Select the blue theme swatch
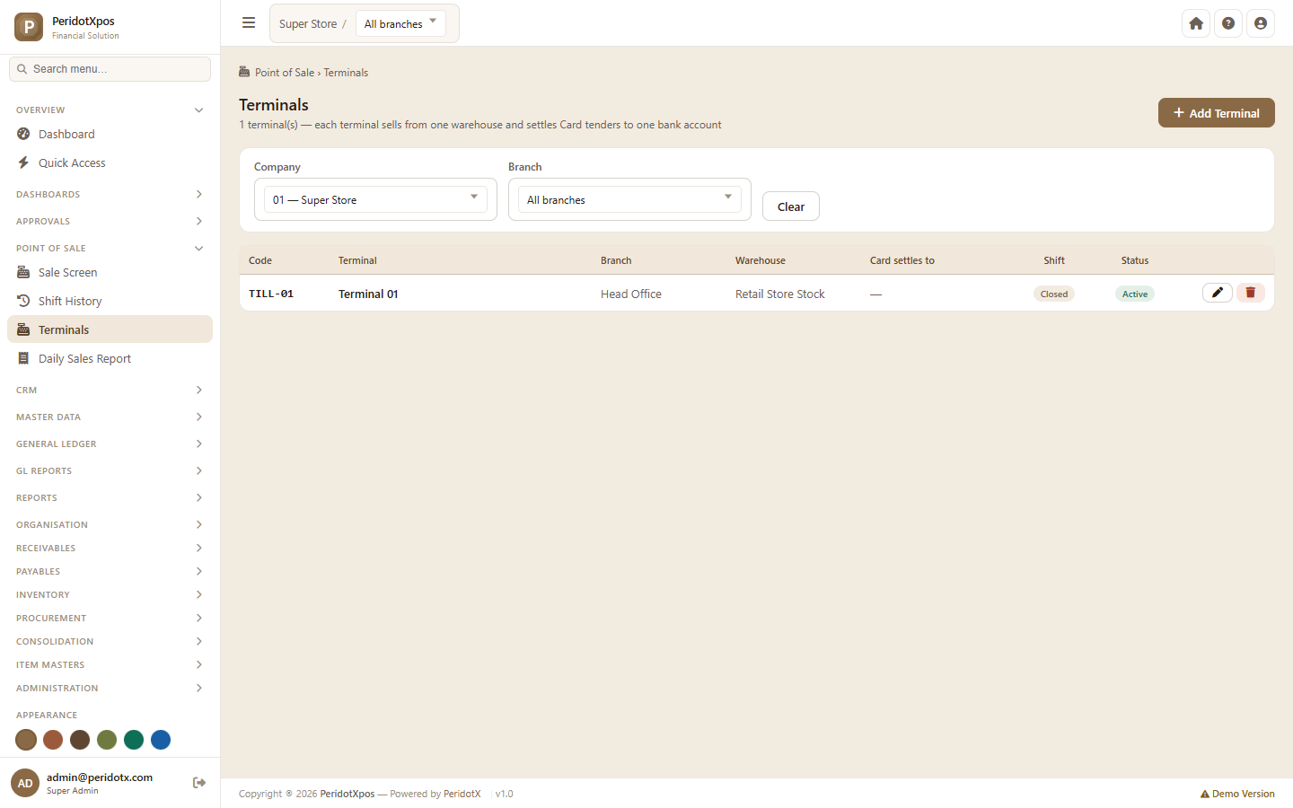Screen dimensions: 1293x808 pos(161,740)
